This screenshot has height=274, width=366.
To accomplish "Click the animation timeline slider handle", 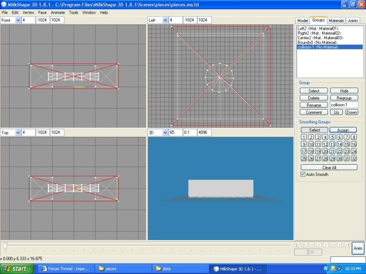I will [x=5, y=246].
